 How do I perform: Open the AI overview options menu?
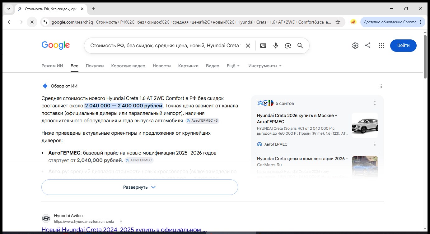pyautogui.click(x=381, y=86)
